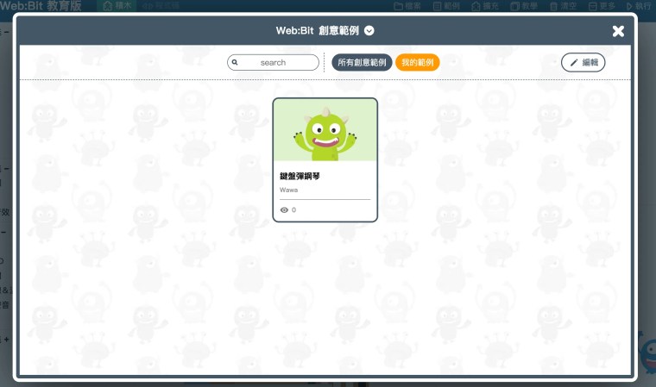Click the search input field
The image size is (656, 387).
click(274, 62)
